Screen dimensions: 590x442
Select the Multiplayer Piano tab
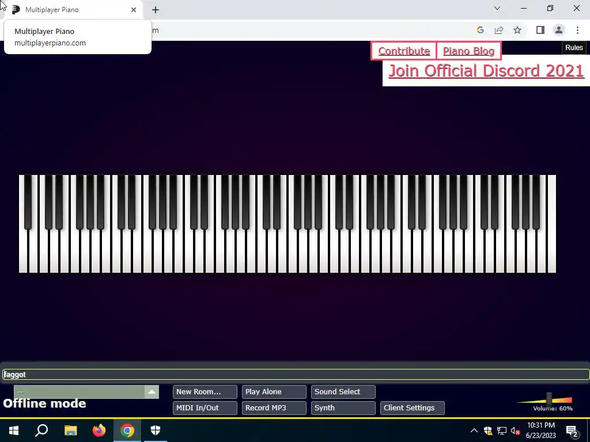(x=71, y=10)
